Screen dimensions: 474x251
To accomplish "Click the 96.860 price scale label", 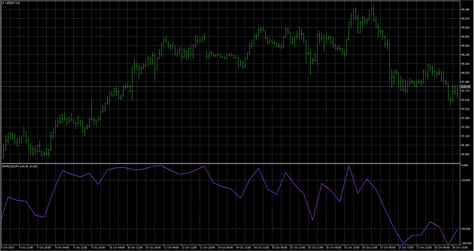I will coord(465,154).
